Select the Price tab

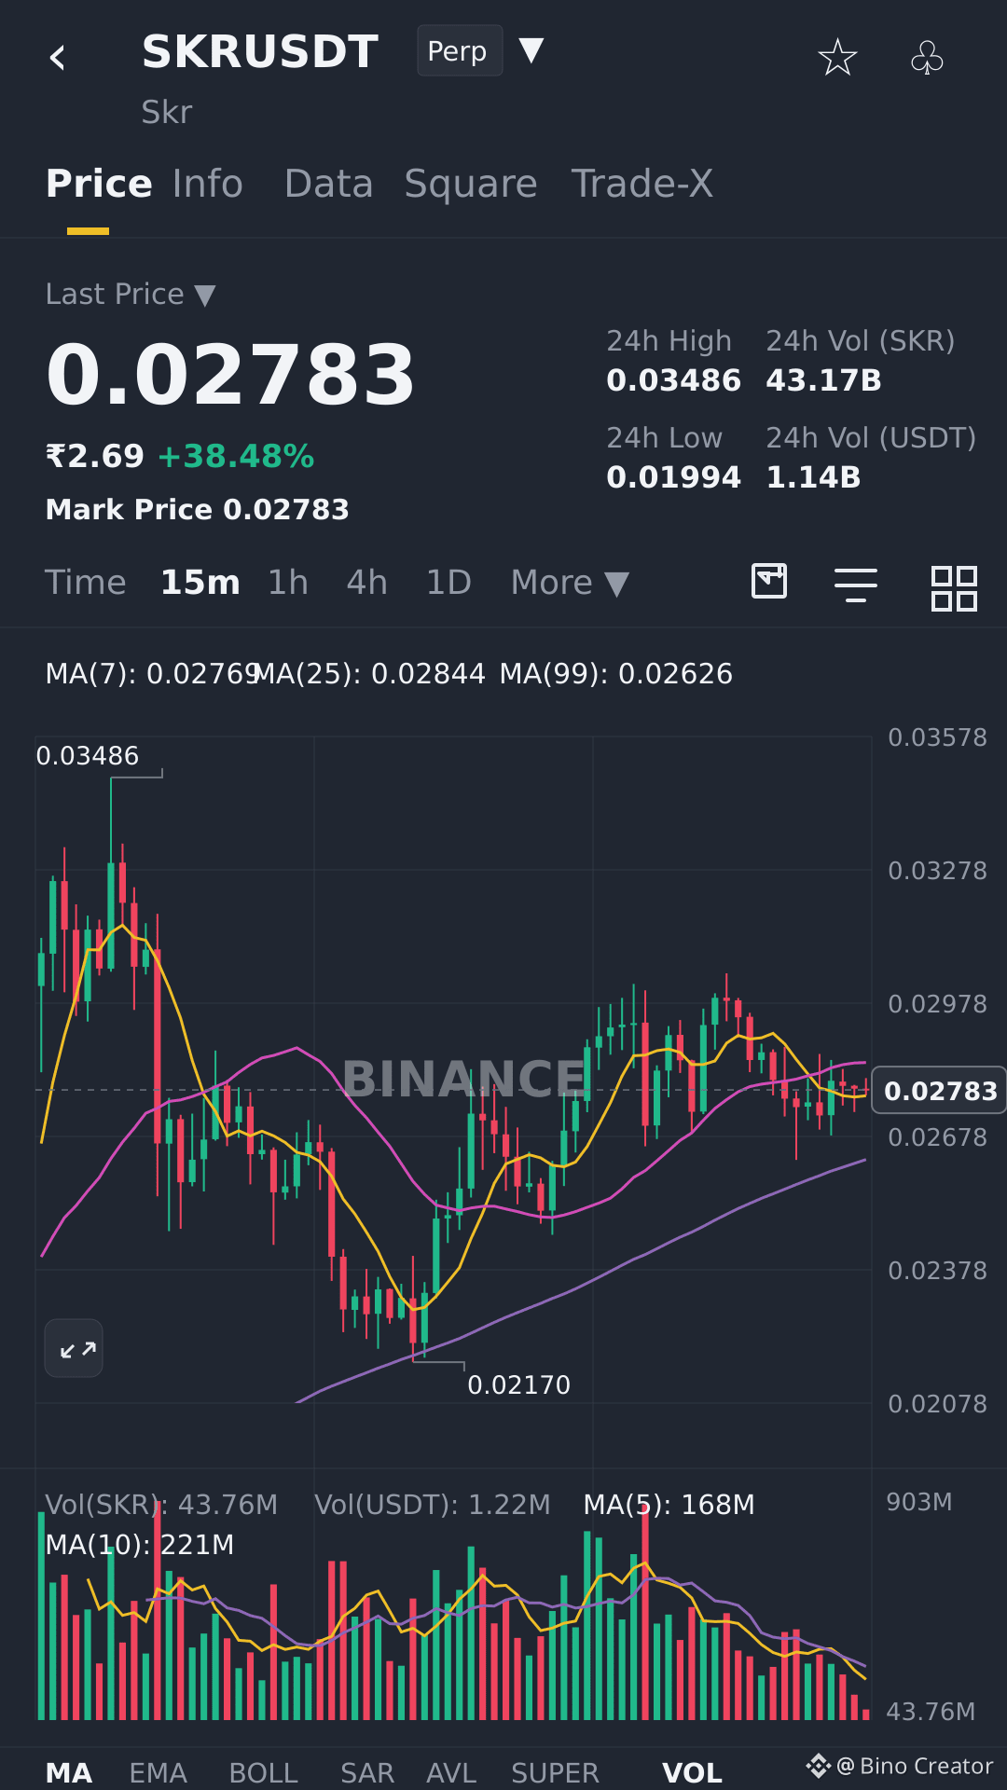click(99, 184)
